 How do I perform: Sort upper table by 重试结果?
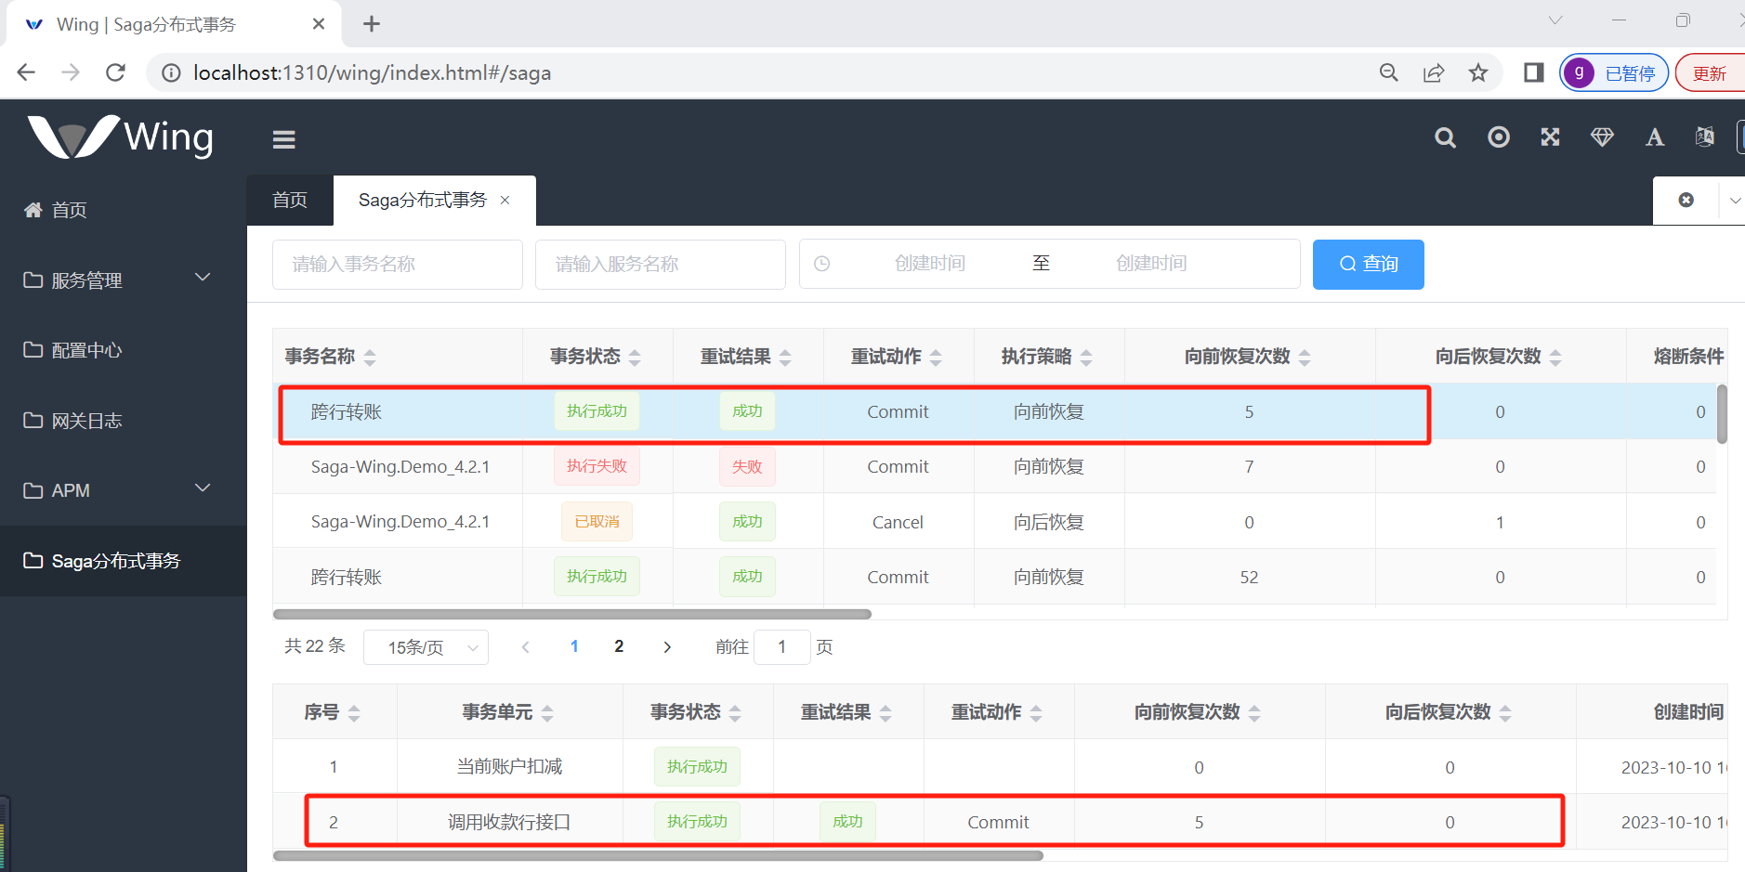(x=785, y=358)
